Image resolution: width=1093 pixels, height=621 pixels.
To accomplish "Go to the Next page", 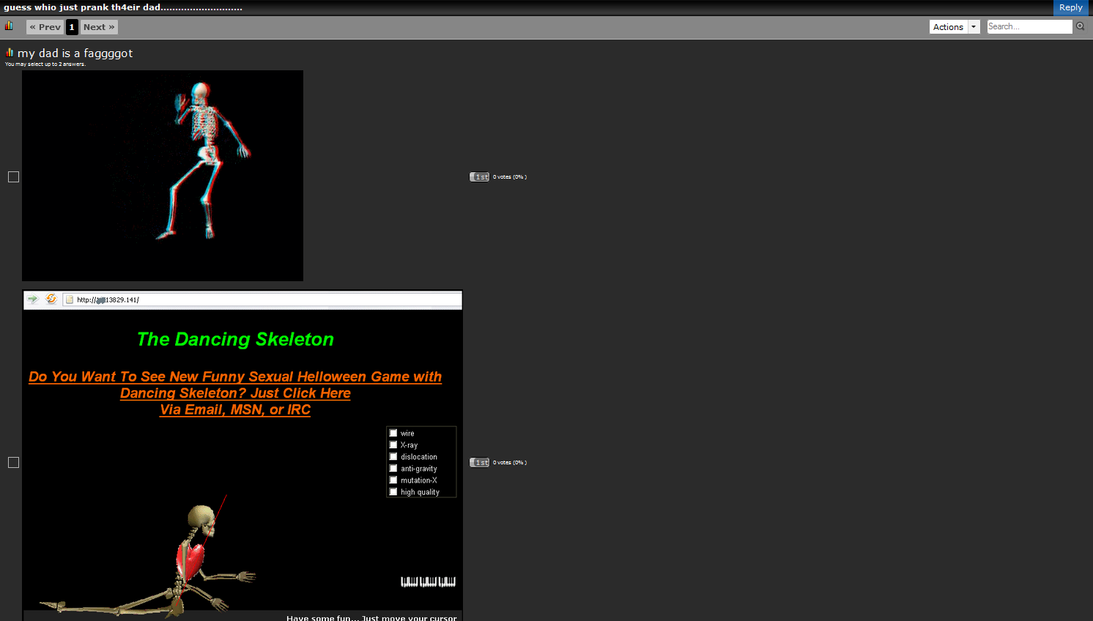I will (99, 27).
